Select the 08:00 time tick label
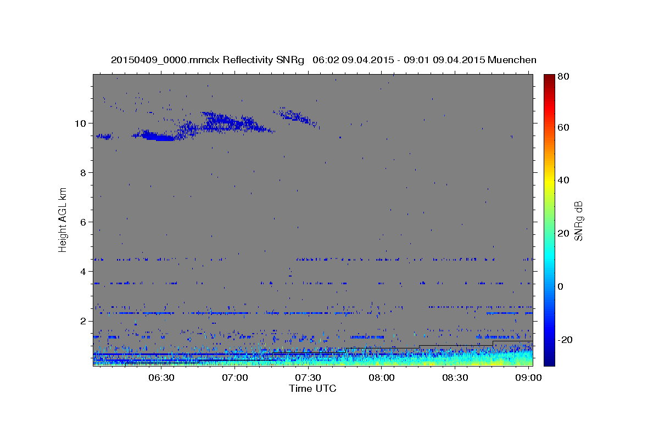Screen dimensions: 659x439 [382, 378]
